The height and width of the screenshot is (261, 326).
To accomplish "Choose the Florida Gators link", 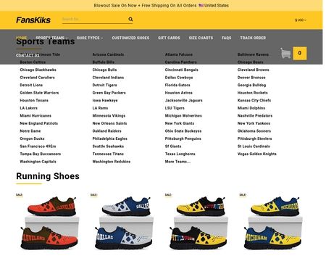I will click(177, 85).
